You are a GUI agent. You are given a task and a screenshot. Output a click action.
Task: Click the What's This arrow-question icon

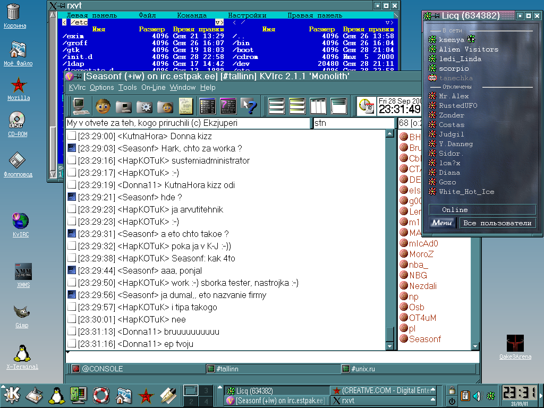click(x=248, y=106)
